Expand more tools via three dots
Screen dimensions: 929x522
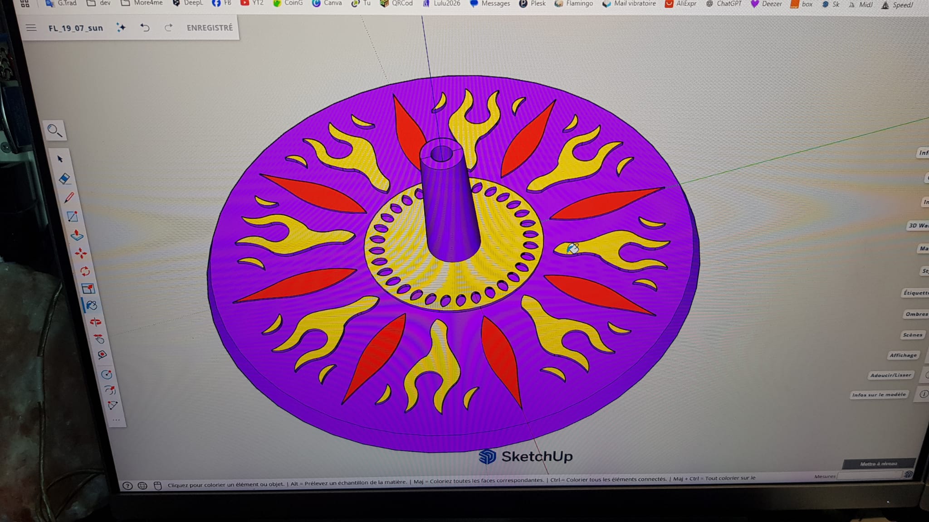click(116, 420)
